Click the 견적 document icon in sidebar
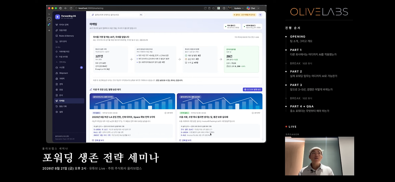Viewport: 395px width, 182px height. (56, 84)
